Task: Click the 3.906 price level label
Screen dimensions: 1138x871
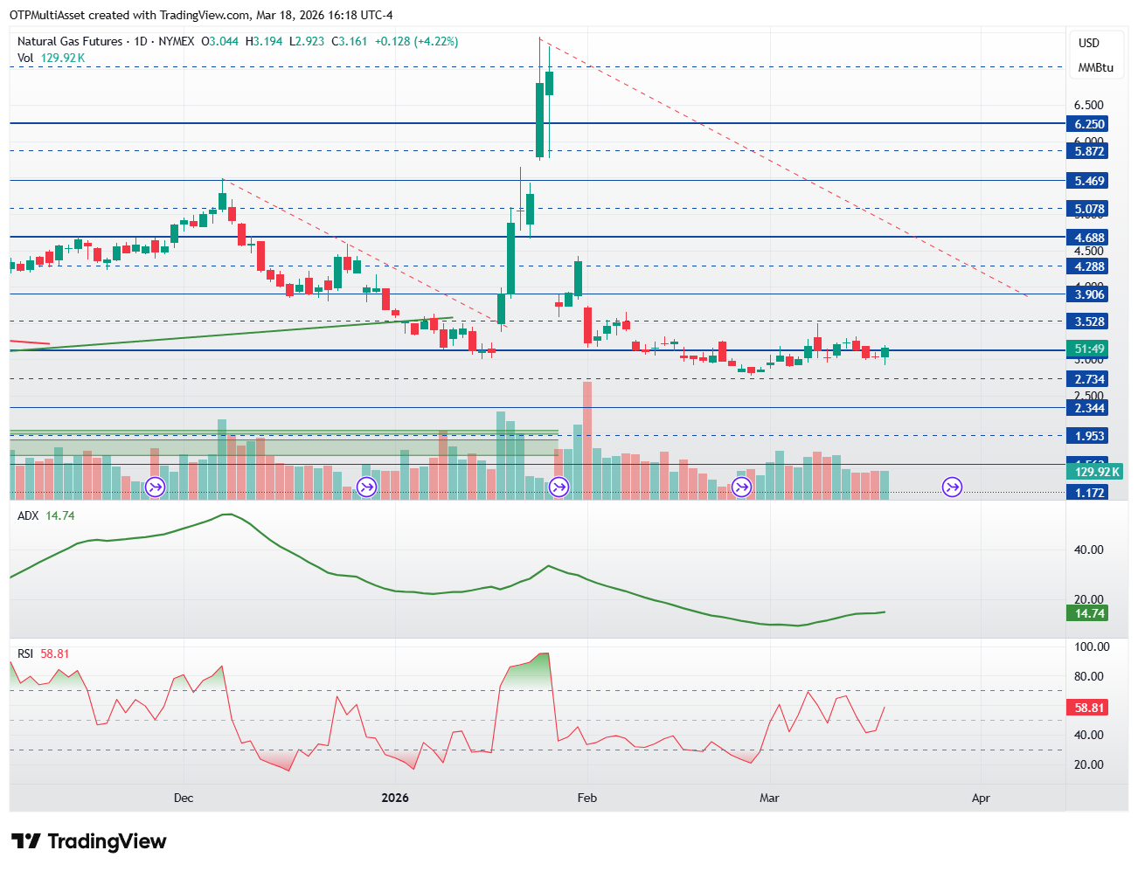Action: pos(1089,294)
